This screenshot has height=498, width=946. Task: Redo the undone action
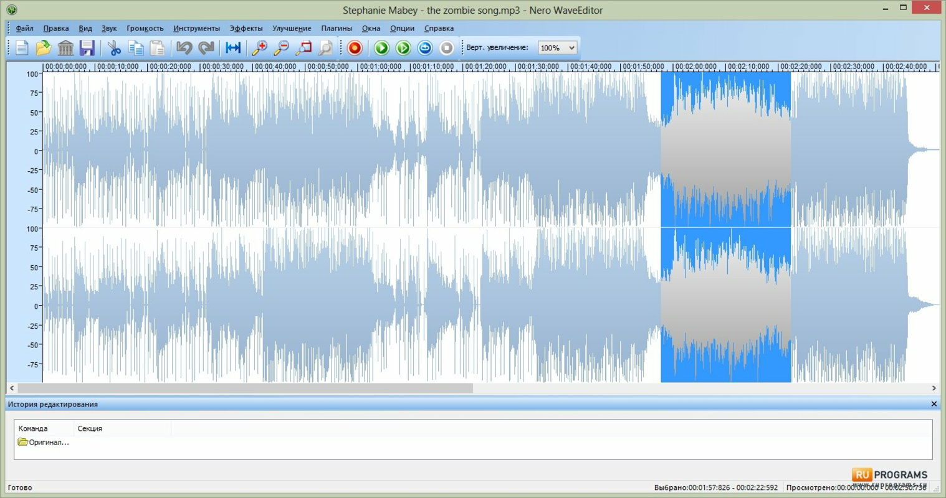click(x=206, y=47)
